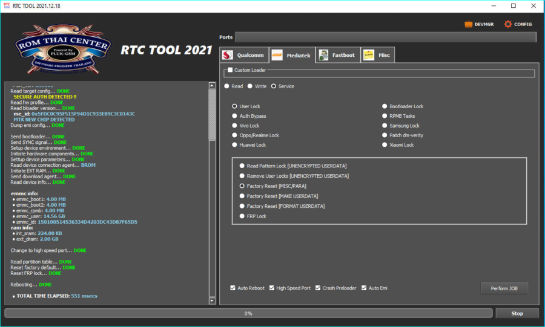Select the Samsung Lock option
This screenshot has height=327, width=545.
385,126
